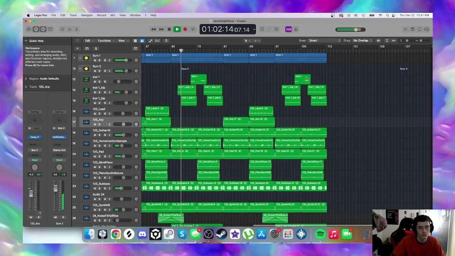
Task: Open Editors using the scissors icon
Action: 76,29
